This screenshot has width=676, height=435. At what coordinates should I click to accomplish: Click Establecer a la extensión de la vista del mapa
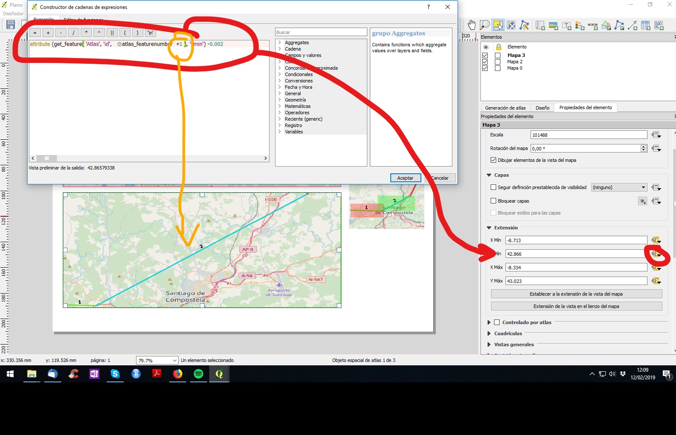[576, 294]
